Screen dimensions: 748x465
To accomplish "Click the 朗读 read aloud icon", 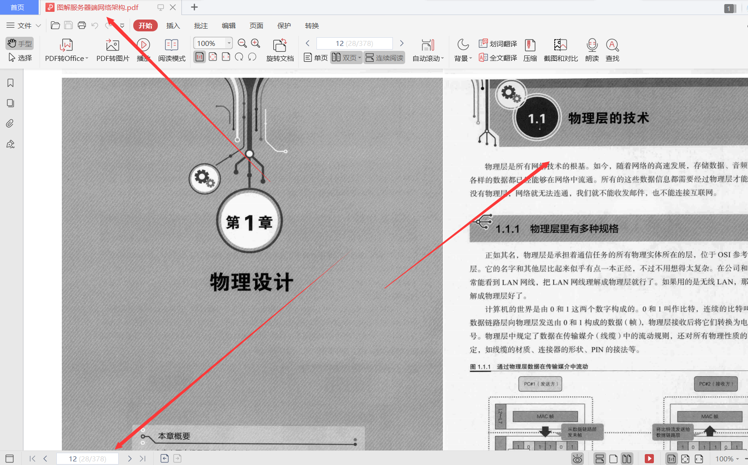I will click(x=592, y=50).
